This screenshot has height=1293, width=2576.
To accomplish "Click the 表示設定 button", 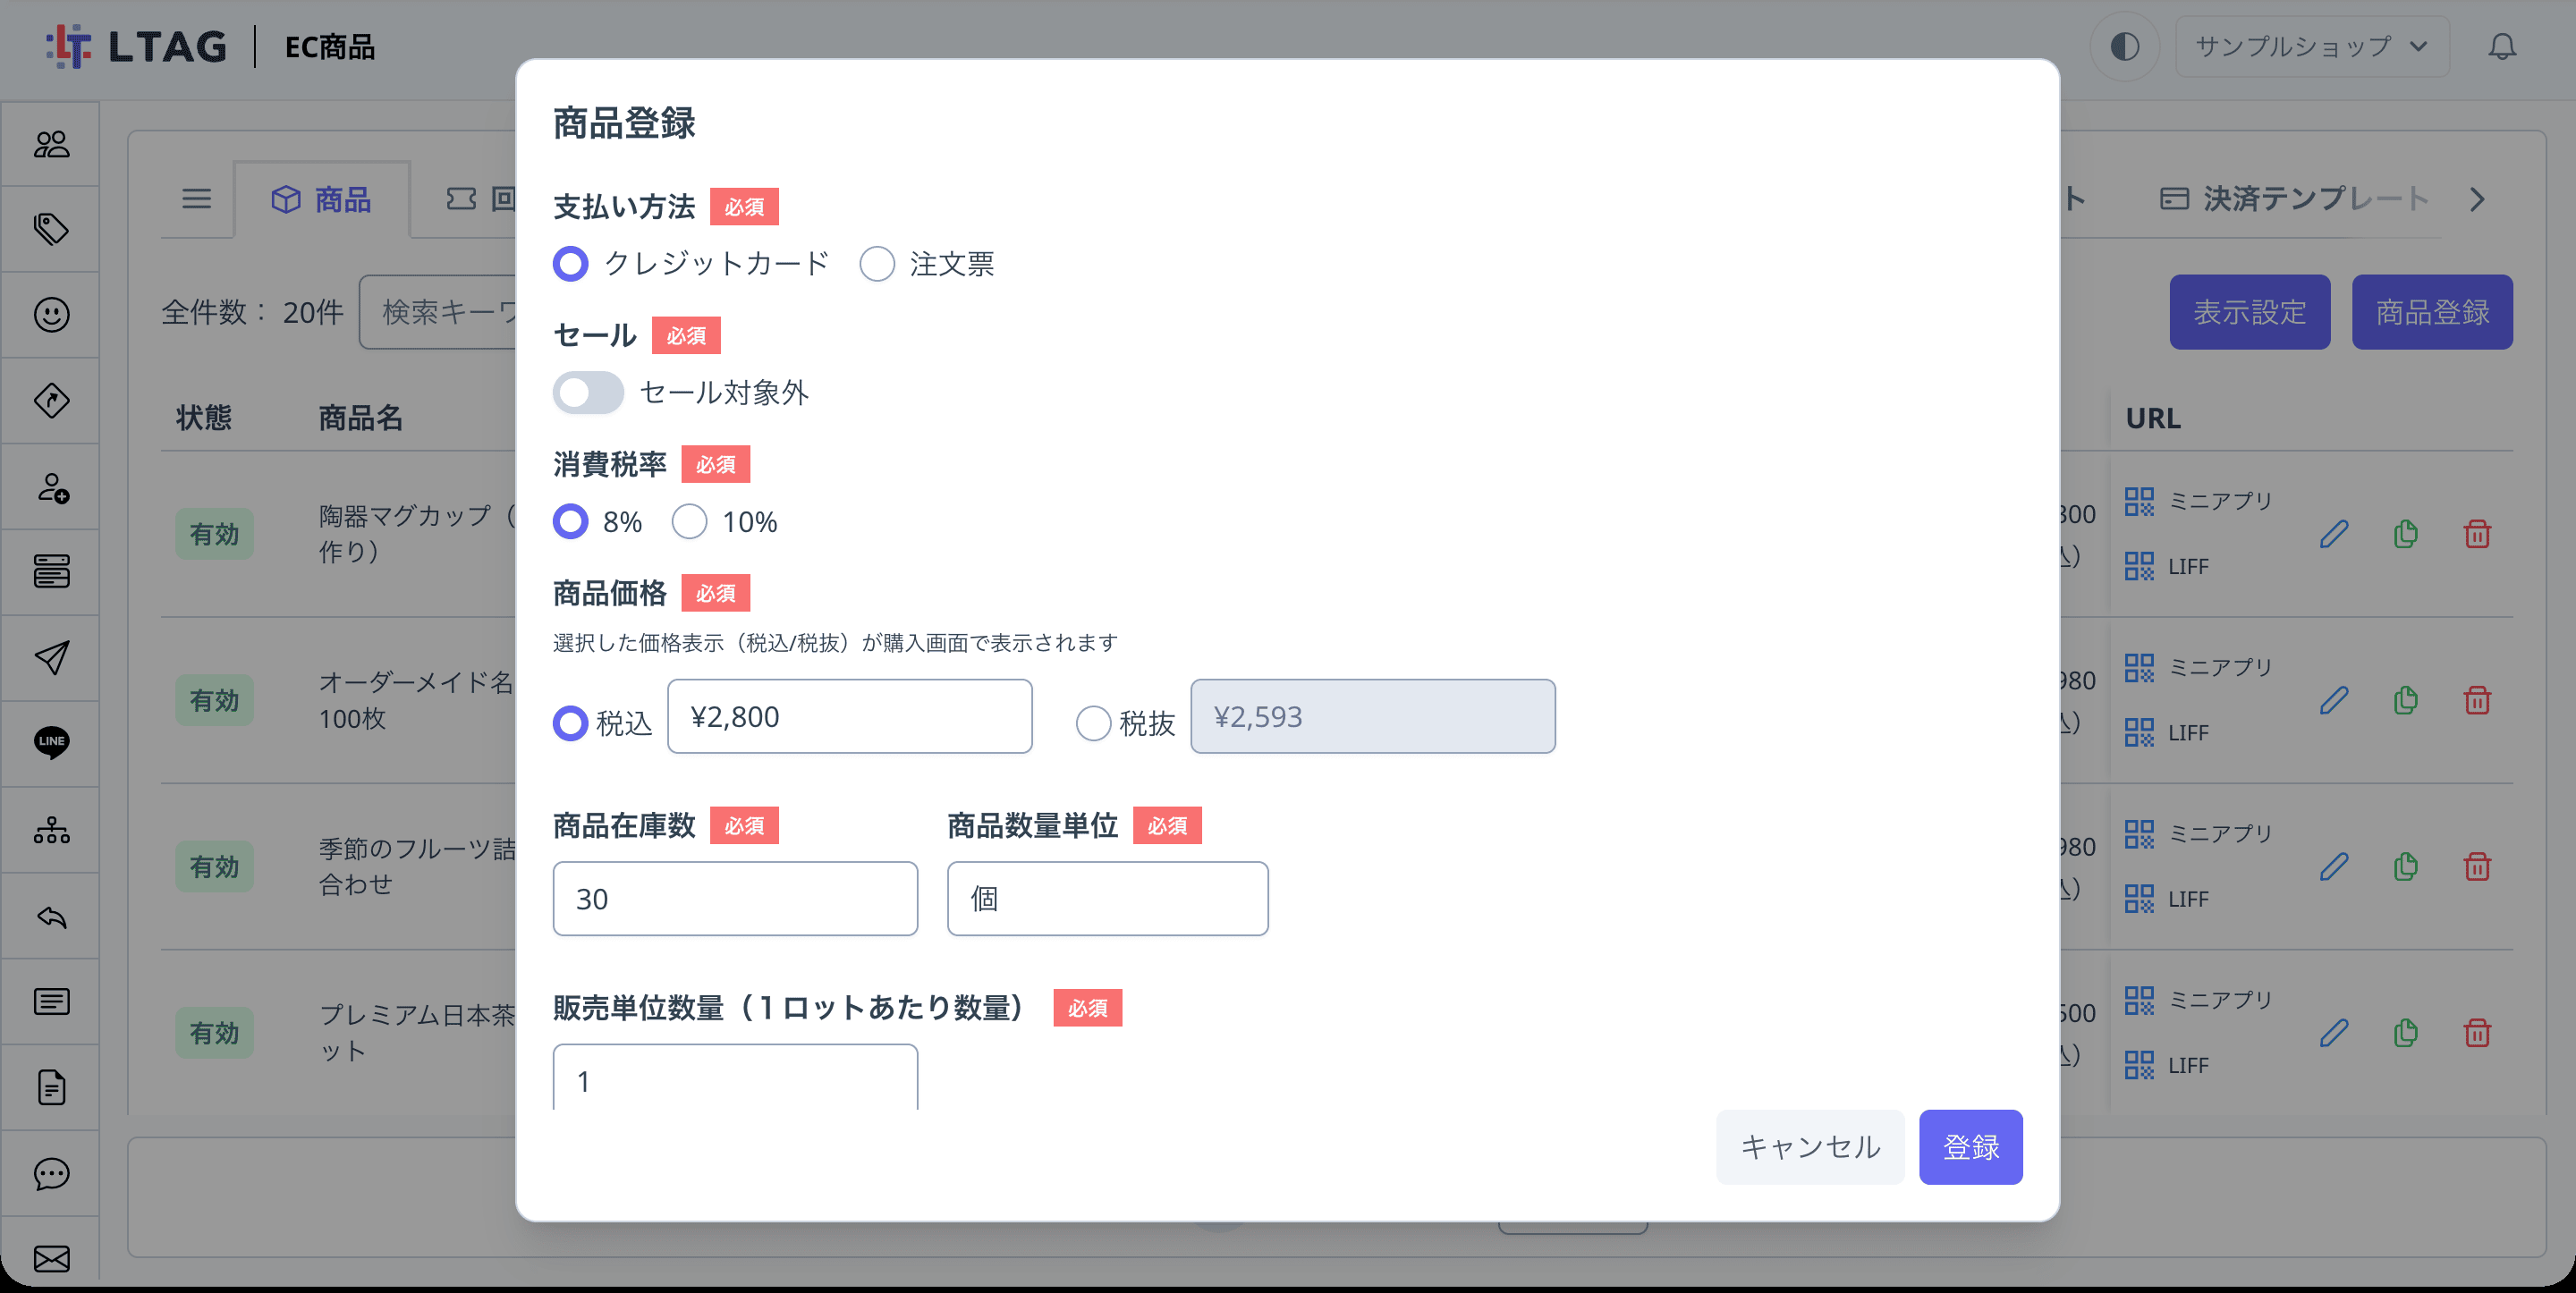I will pyautogui.click(x=2249, y=312).
